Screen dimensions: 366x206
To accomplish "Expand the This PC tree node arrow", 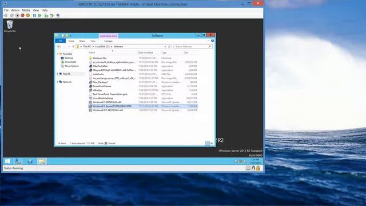I will tap(58, 74).
